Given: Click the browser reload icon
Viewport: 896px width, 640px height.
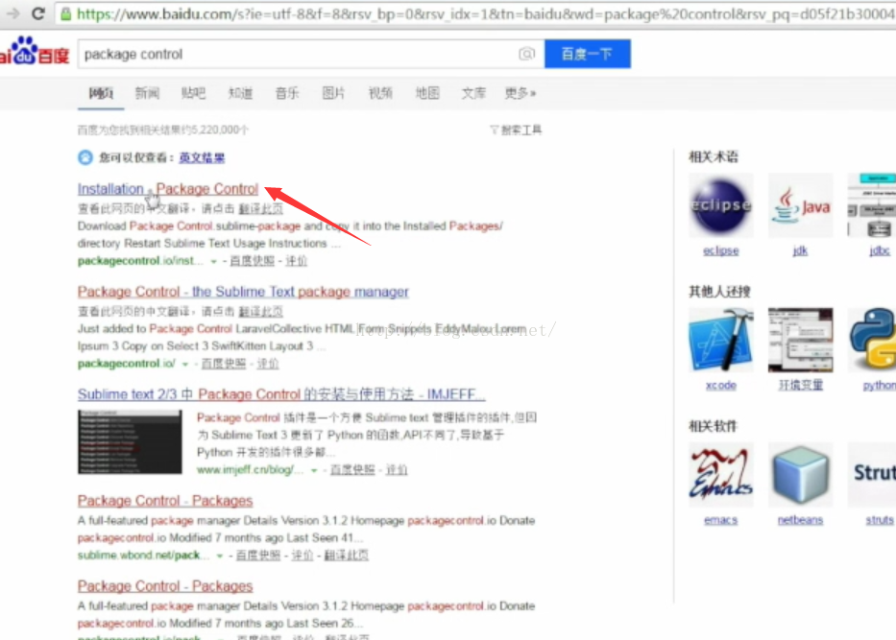Looking at the screenshot, I should pos(37,13).
